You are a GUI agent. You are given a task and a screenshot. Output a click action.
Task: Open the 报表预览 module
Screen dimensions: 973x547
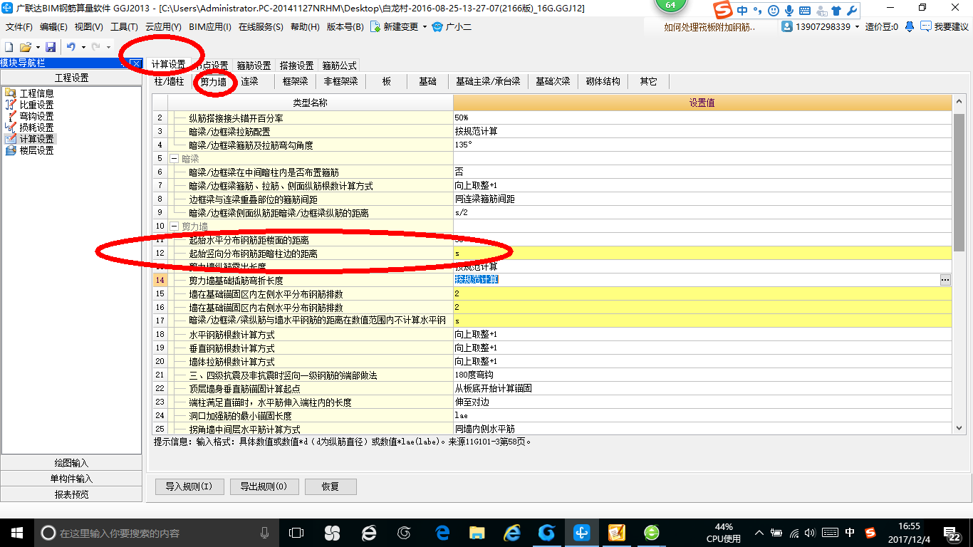(x=71, y=494)
